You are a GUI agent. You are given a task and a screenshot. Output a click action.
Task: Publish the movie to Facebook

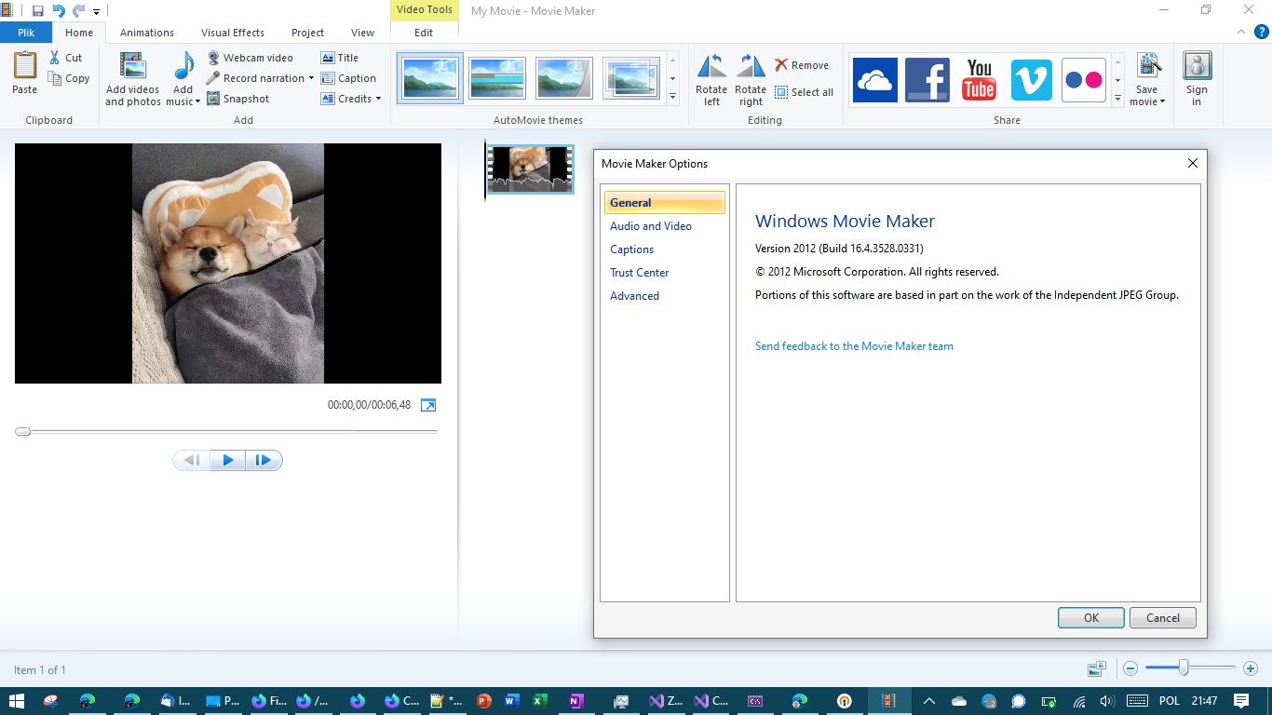(x=927, y=79)
